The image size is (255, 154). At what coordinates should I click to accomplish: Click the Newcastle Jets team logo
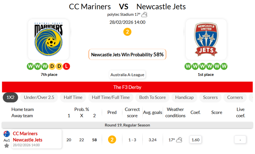pyautogui.click(x=206, y=39)
